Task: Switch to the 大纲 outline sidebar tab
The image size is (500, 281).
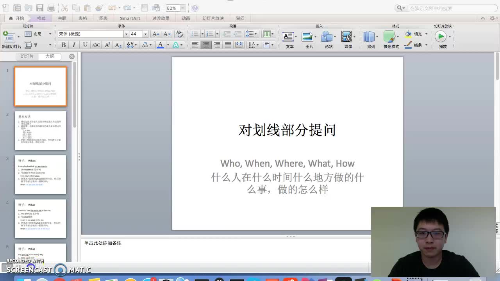Action: click(50, 56)
